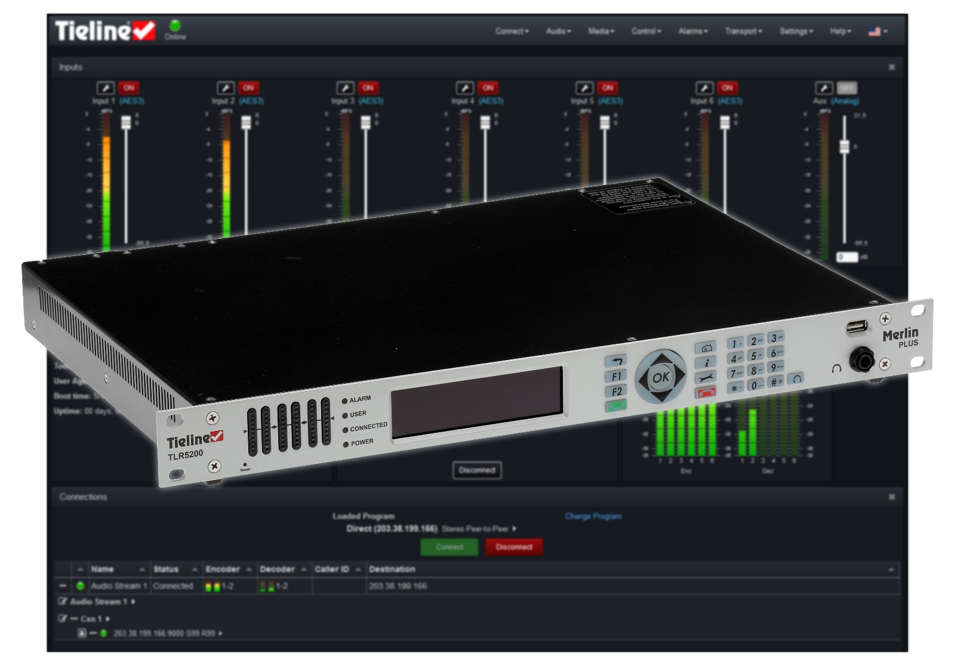Image resolution: width=955 pixels, height=668 pixels.
Task: Open the Alarms dropdown menu
Action: pos(693,31)
